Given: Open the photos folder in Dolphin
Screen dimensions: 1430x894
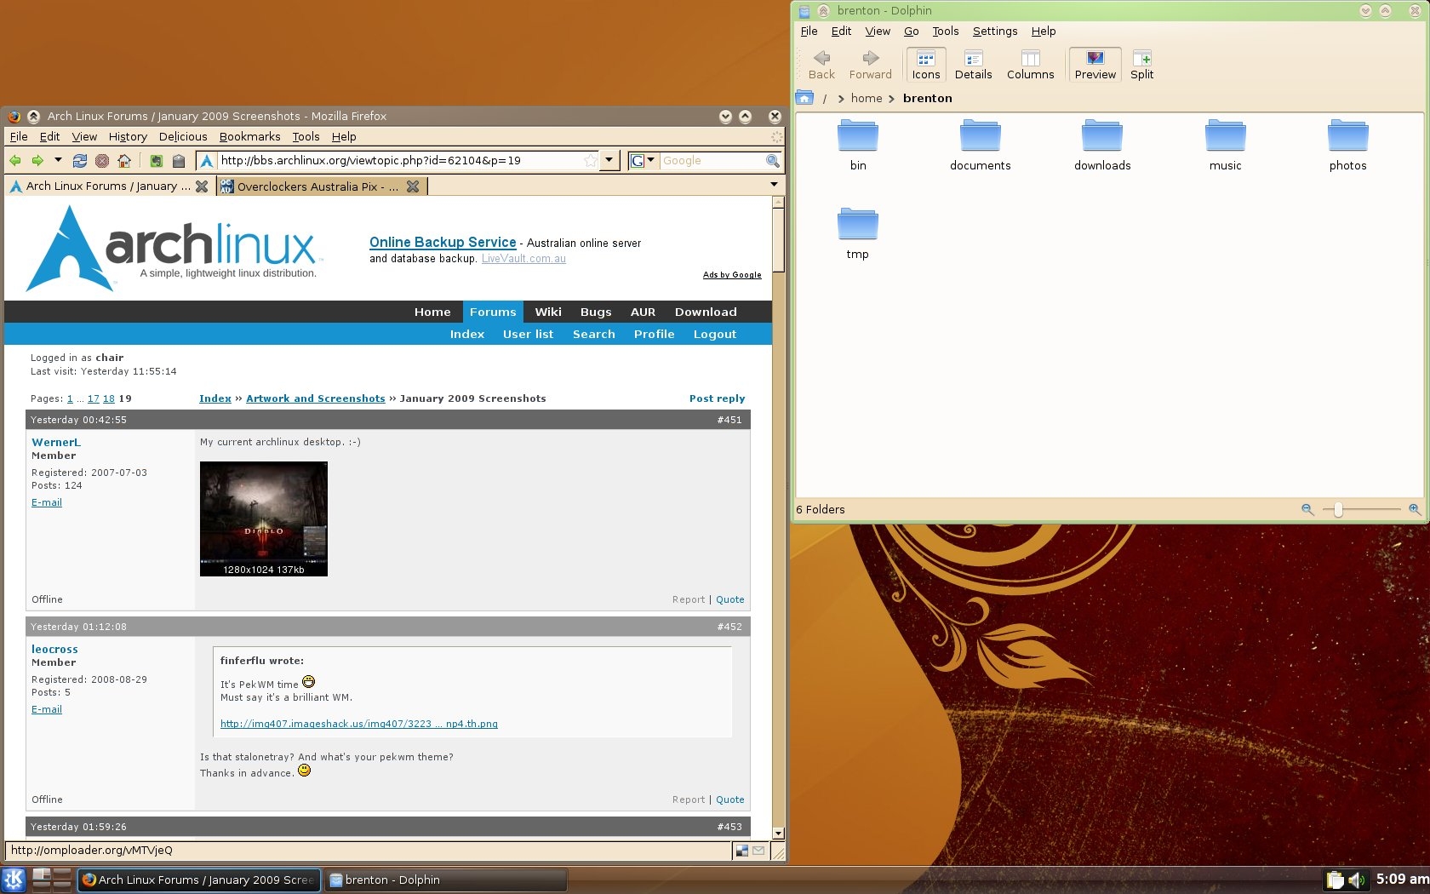Looking at the screenshot, I should point(1348,146).
